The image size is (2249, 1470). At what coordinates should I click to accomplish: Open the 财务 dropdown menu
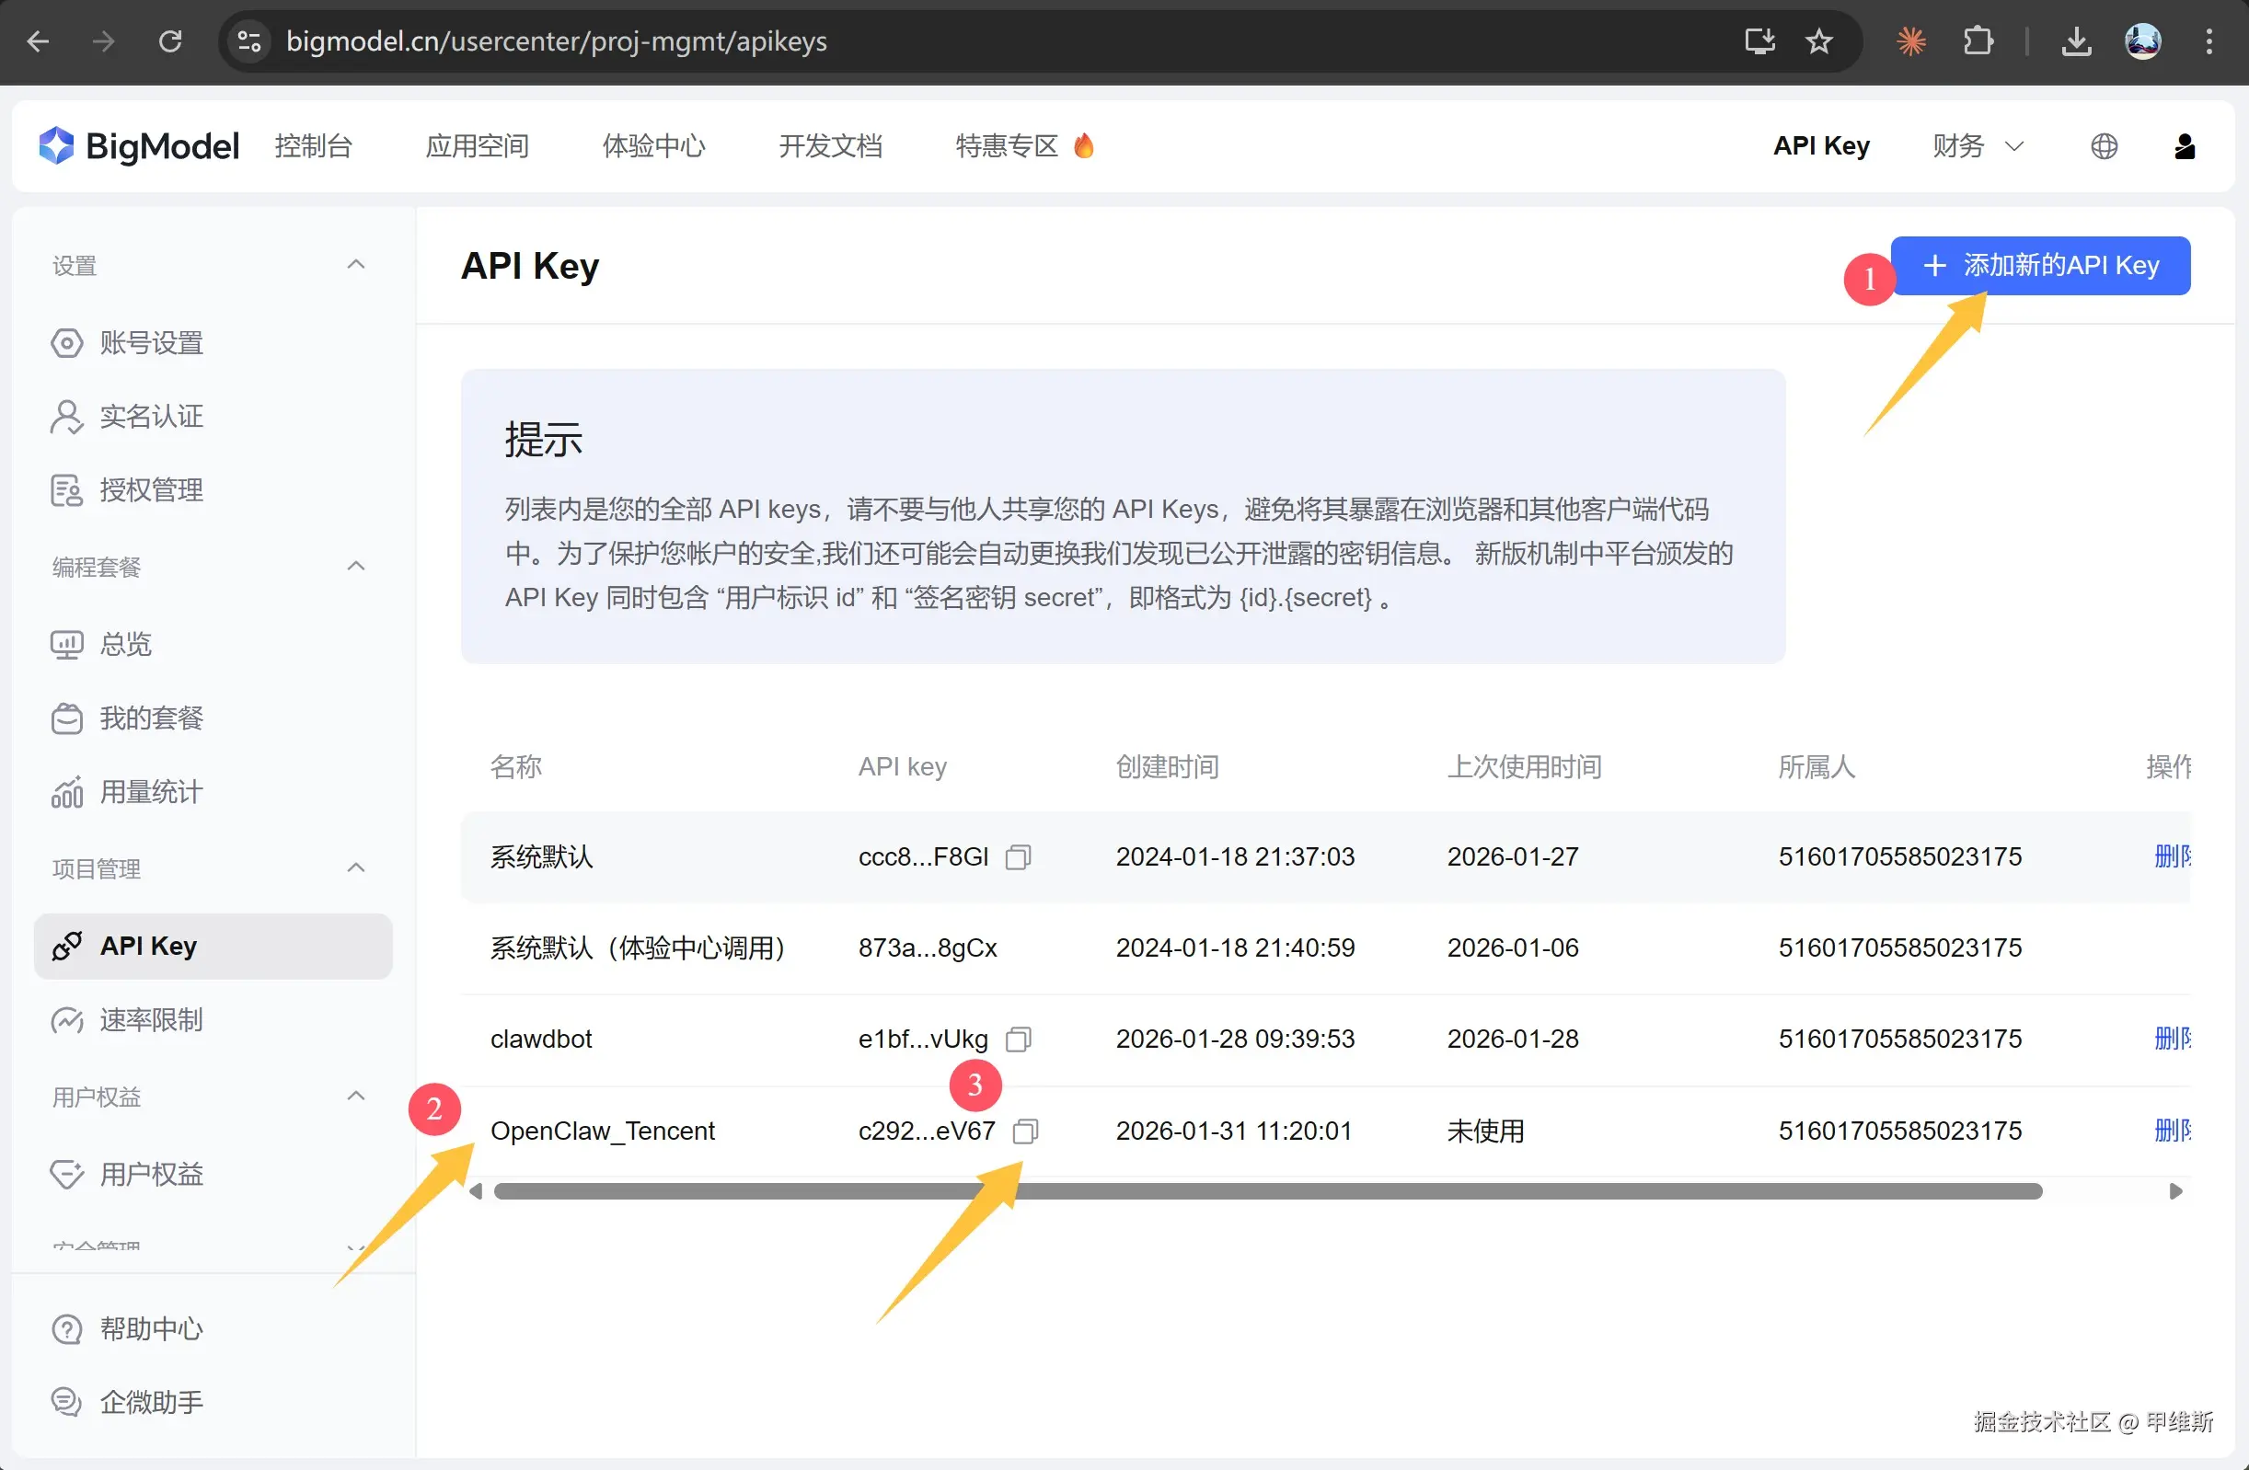1977,146
